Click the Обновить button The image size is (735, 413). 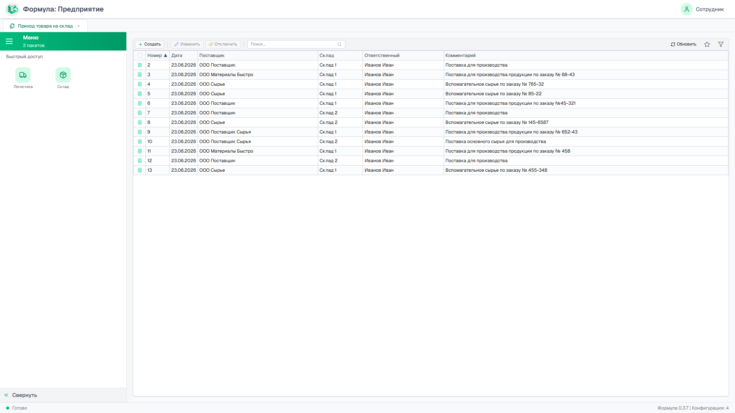tap(683, 44)
